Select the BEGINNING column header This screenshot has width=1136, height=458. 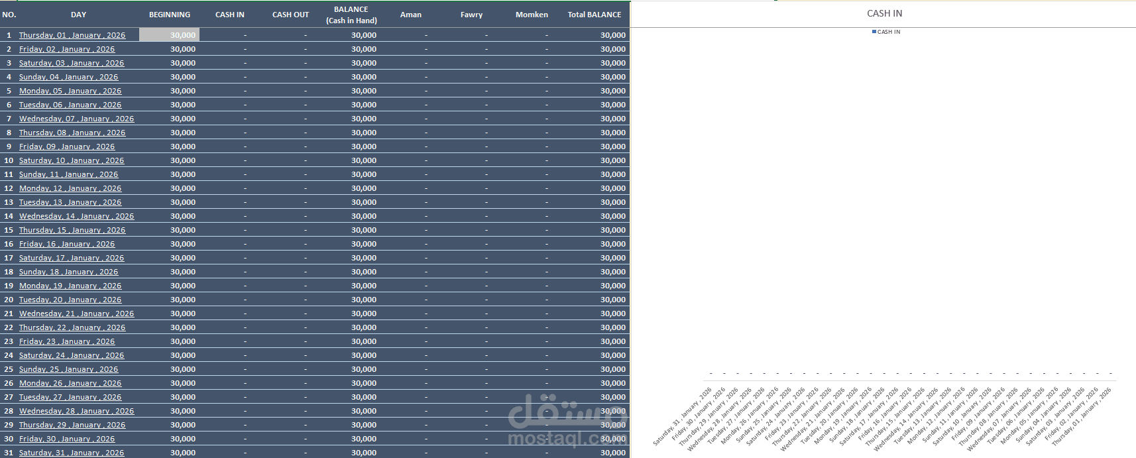pyautogui.click(x=170, y=15)
